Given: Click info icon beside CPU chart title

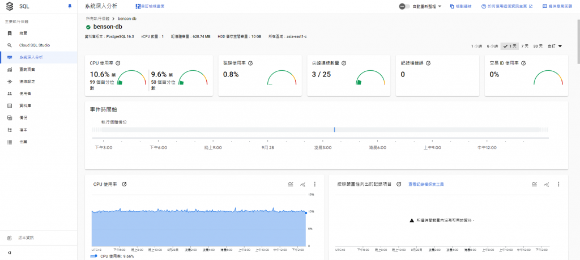Looking at the screenshot, I should click(124, 184).
